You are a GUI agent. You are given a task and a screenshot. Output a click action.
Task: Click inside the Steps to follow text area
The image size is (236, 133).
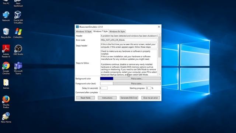[129, 63]
